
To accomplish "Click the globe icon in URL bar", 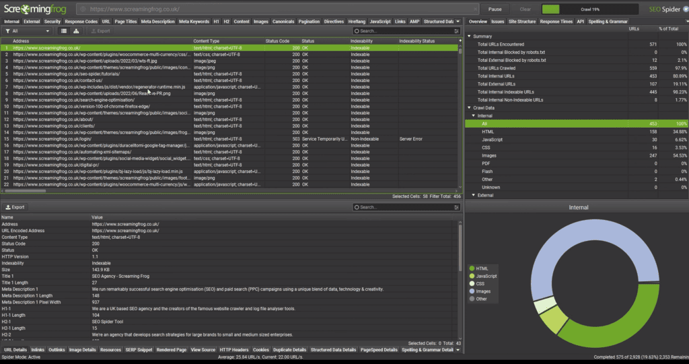I will pyautogui.click(x=83, y=9).
